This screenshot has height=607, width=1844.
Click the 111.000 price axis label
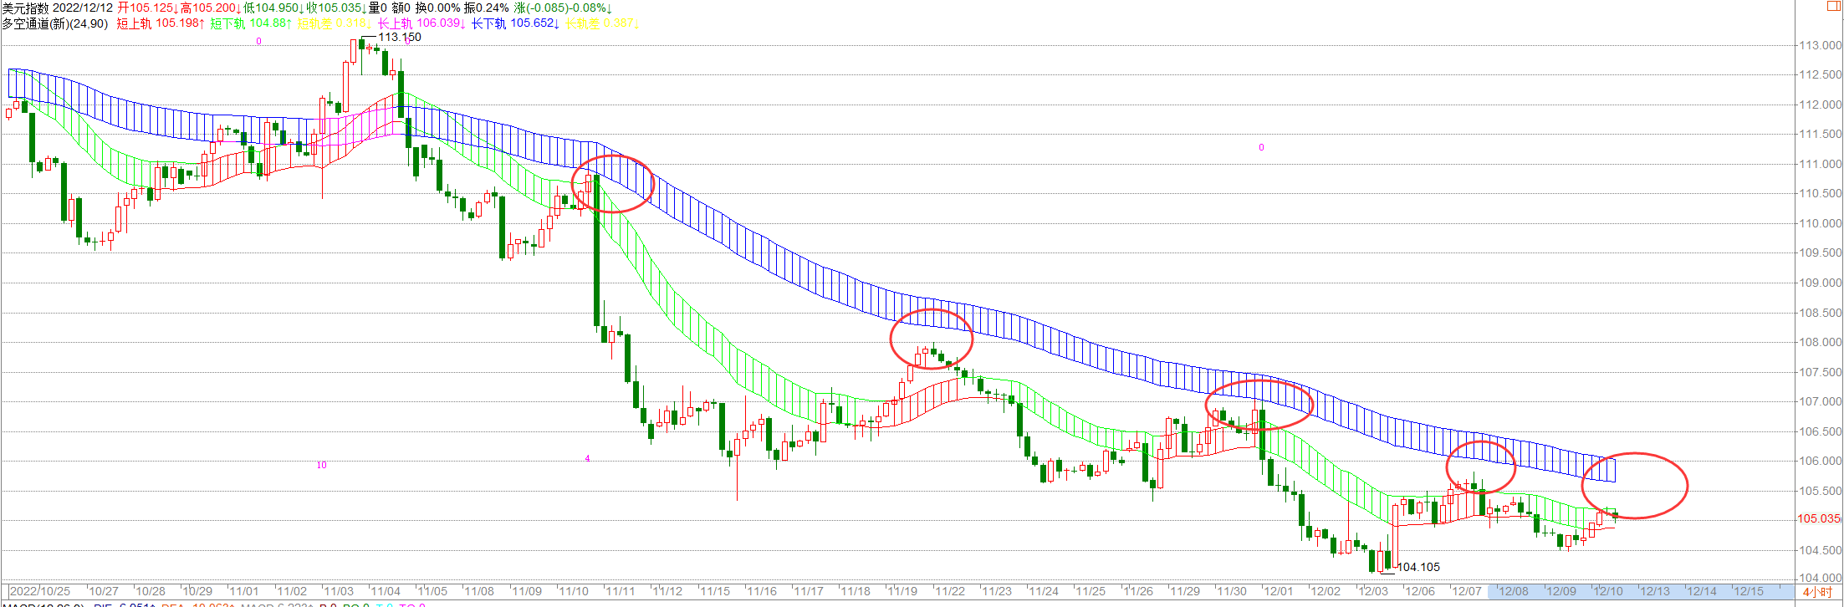coord(1820,164)
